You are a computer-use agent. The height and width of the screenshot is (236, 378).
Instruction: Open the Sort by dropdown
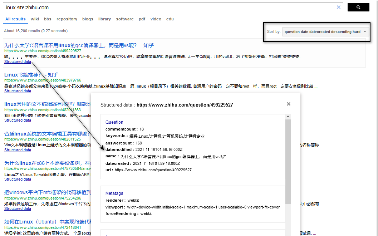[325, 32]
